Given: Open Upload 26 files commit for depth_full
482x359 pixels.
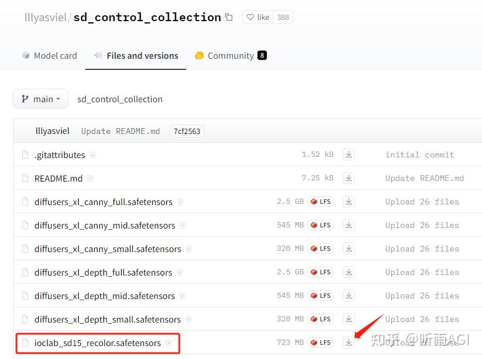Looking at the screenshot, I should 422,272.
